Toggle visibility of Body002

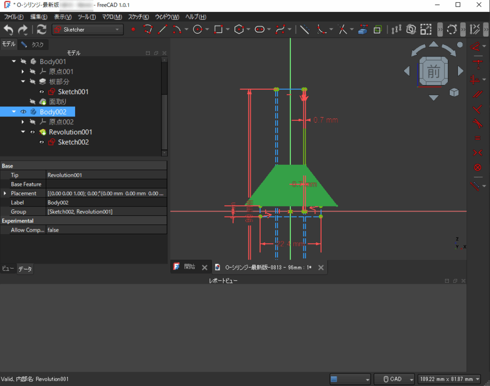(x=23, y=112)
